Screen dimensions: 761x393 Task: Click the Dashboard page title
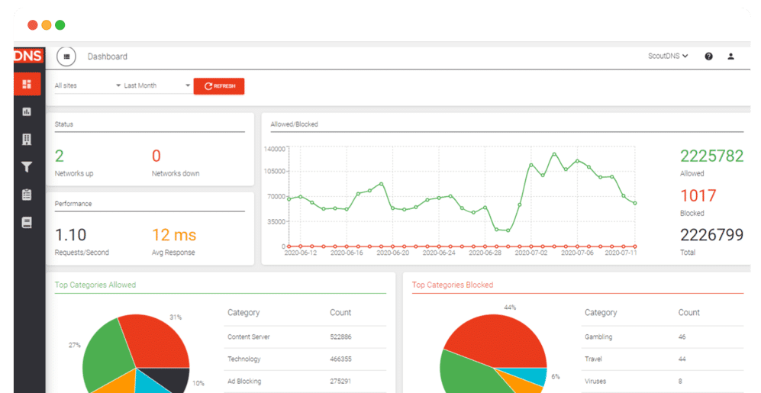(108, 56)
